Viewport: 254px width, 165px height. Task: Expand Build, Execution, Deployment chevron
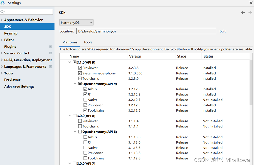coord(2,60)
